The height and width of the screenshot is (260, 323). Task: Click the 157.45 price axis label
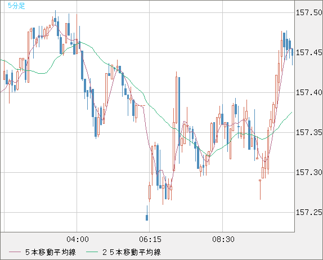click(x=309, y=52)
